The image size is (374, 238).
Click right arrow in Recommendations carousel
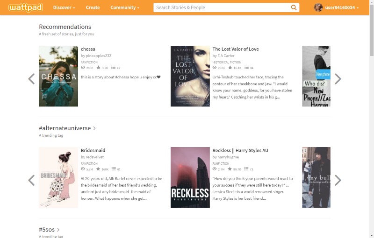click(338, 79)
